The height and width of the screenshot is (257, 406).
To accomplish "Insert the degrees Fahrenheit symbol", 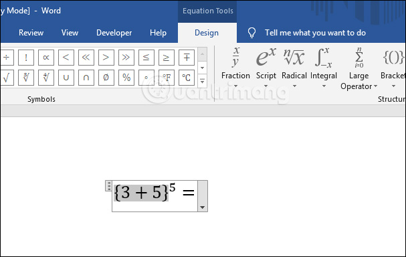I will coord(167,78).
